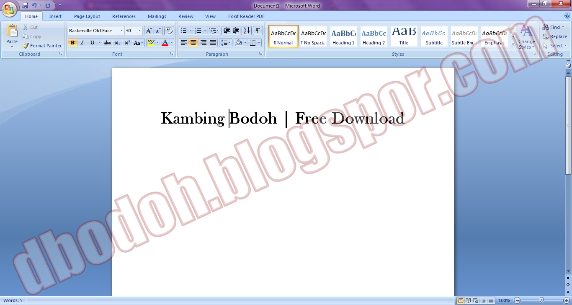Cut the selection using the scissors icon
572x305 pixels.
pyautogui.click(x=26, y=27)
